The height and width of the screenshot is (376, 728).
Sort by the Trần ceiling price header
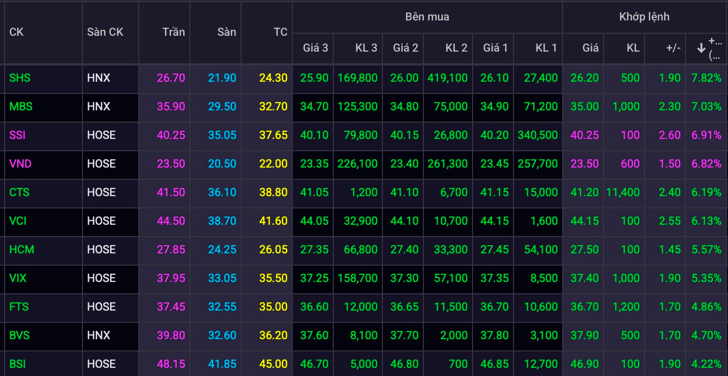pos(174,32)
